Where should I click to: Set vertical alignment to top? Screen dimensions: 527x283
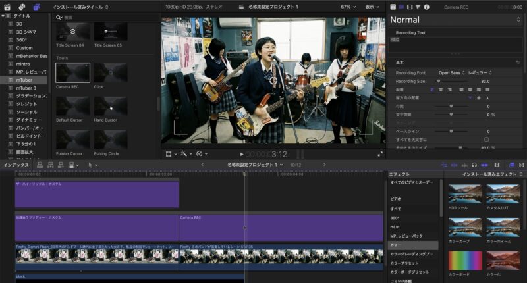pos(470,98)
